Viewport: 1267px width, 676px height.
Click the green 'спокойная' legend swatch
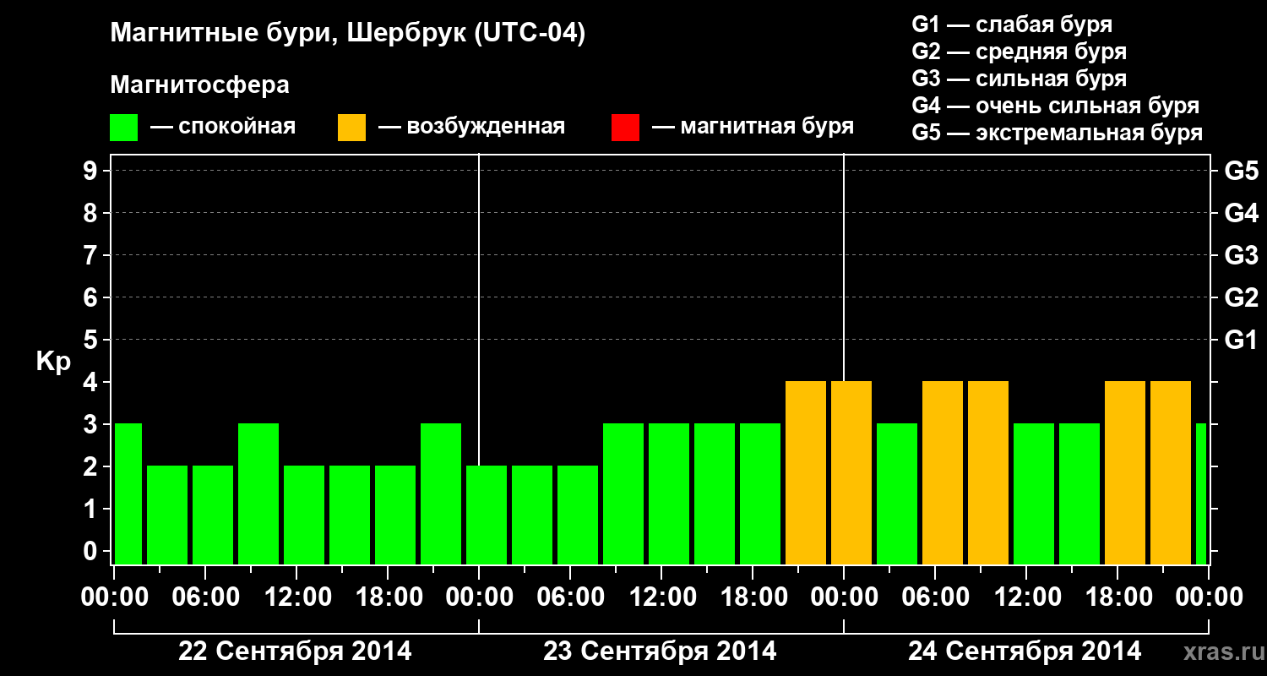pos(124,128)
